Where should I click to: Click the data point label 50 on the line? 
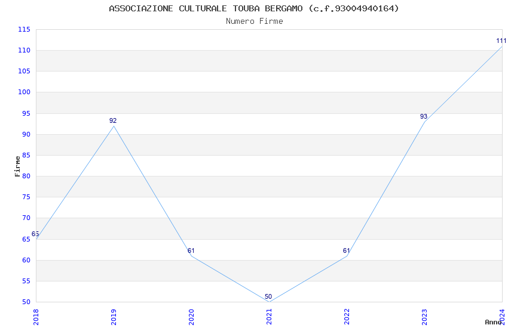coord(268,296)
